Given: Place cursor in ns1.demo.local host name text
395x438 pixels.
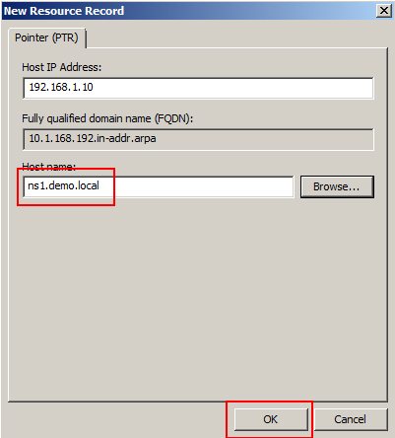Looking at the screenshot, I should 63,185.
